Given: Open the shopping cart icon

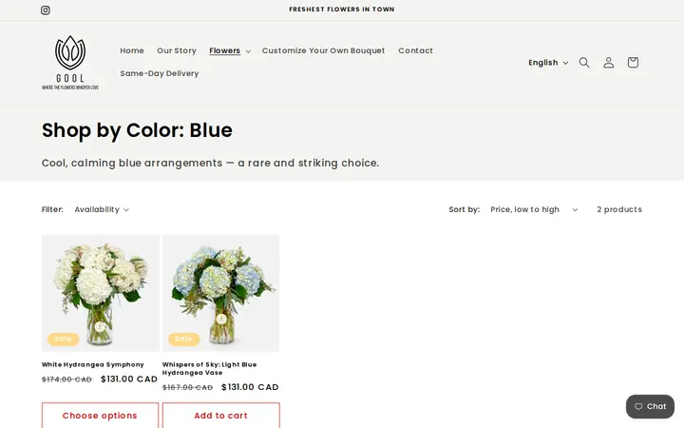Looking at the screenshot, I should (633, 63).
